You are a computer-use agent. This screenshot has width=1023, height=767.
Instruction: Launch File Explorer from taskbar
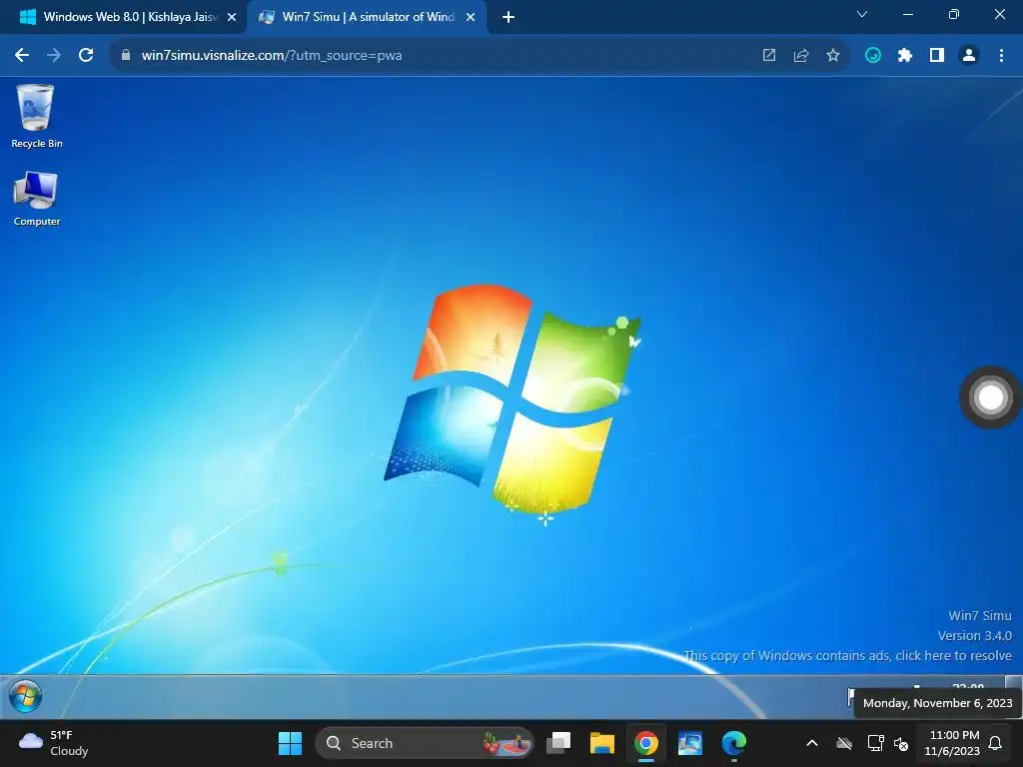602,743
